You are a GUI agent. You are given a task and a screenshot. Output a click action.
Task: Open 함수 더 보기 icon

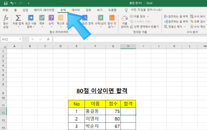tap(112, 18)
